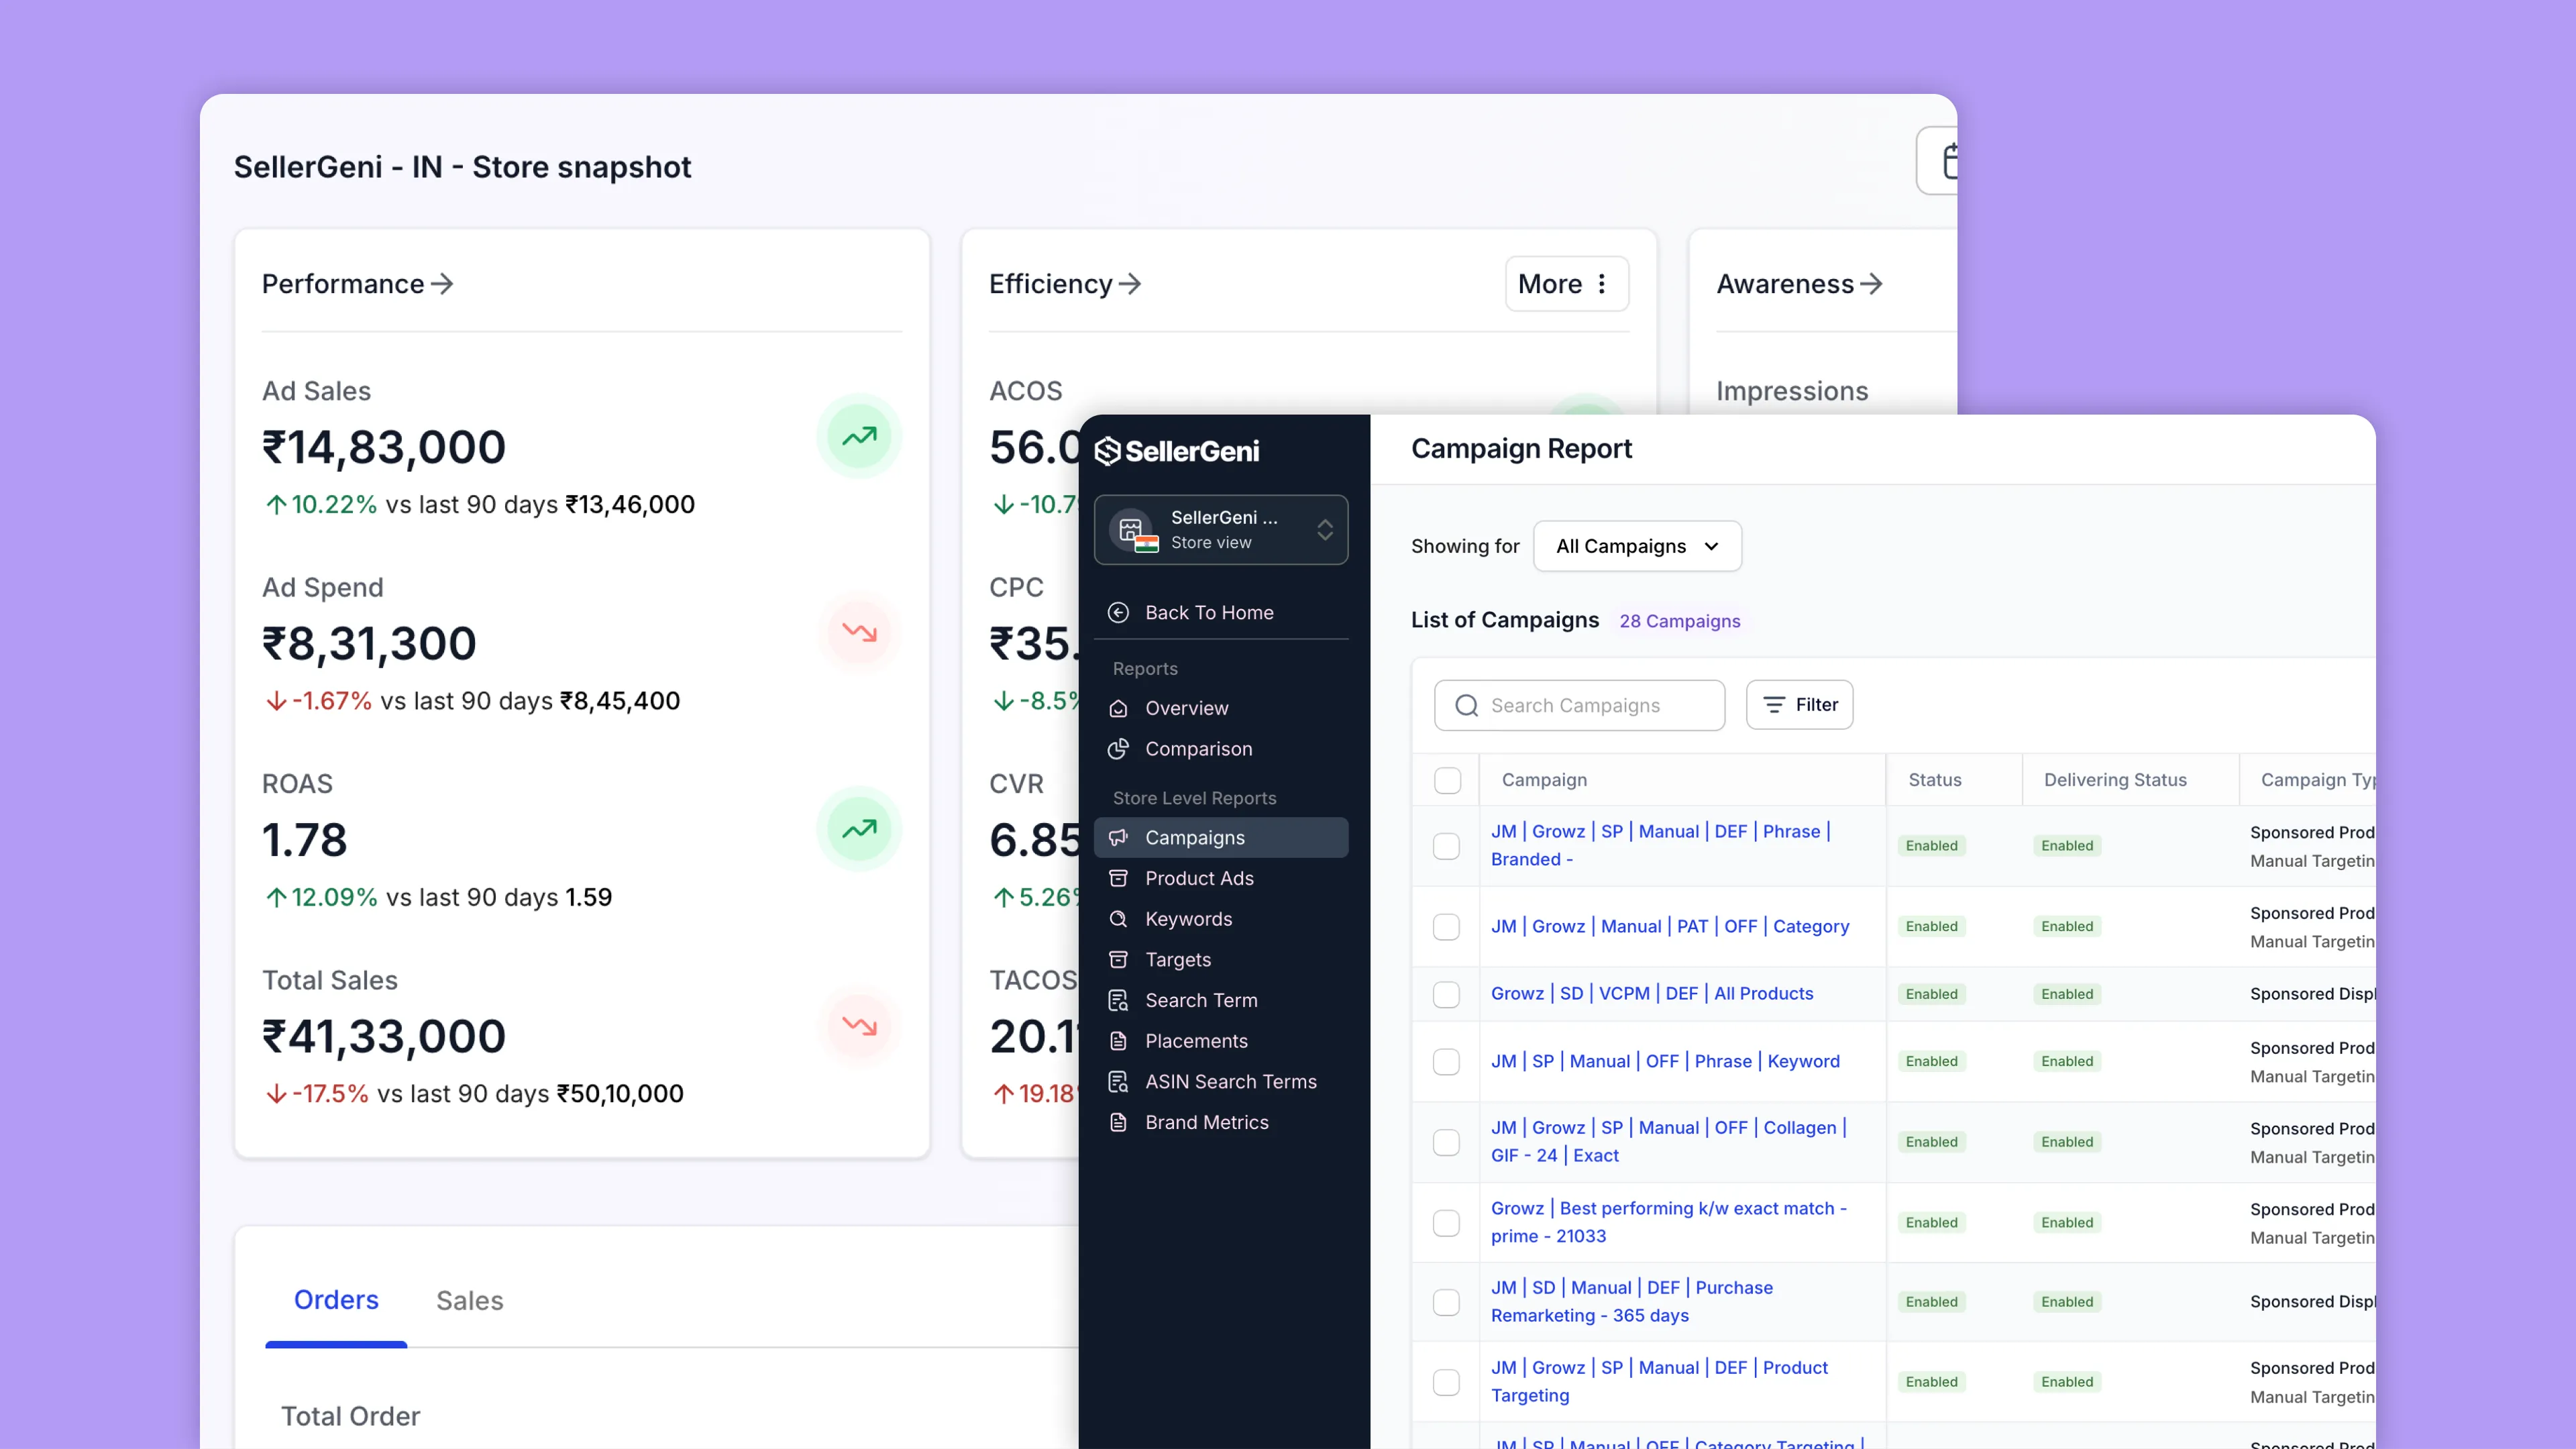Click the Campaigns megaphone icon
The image size is (2576, 1449).
tap(1118, 837)
